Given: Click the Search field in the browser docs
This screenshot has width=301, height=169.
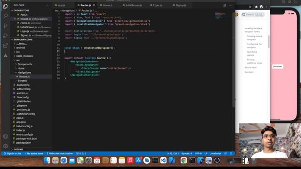Looking at the screenshot, I should (253, 15).
